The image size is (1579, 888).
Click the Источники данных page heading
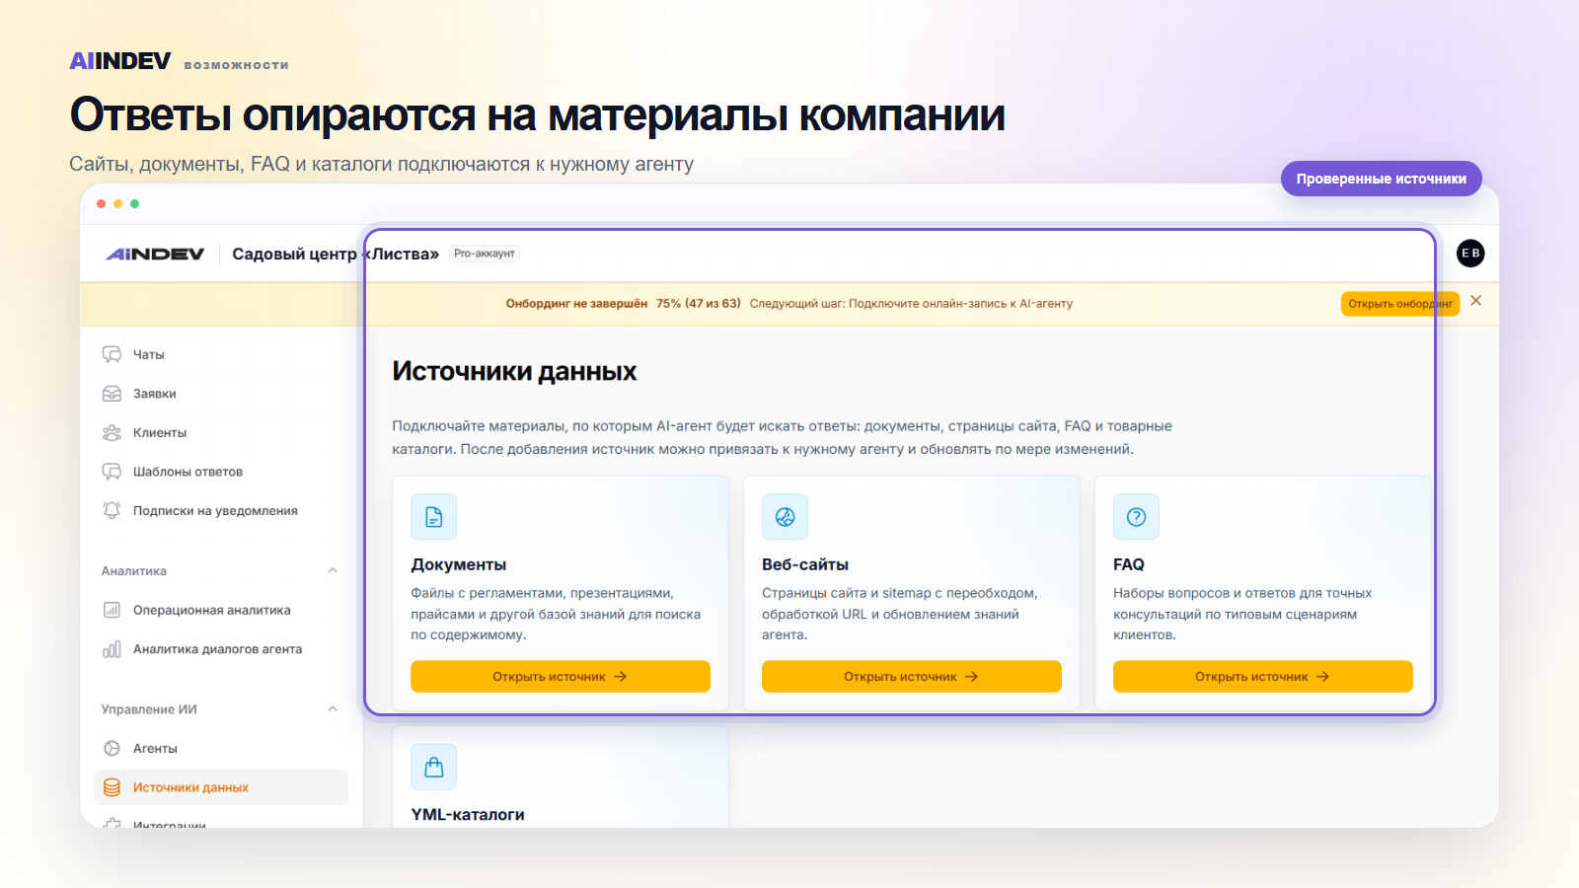click(x=514, y=371)
